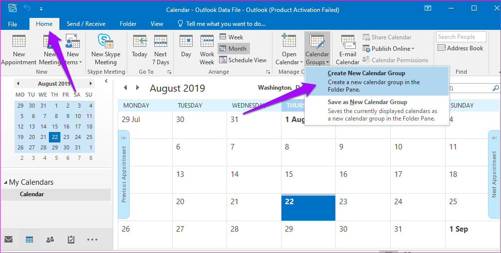Open New Skype Meeting
The image size is (501, 253).
tap(106, 49)
